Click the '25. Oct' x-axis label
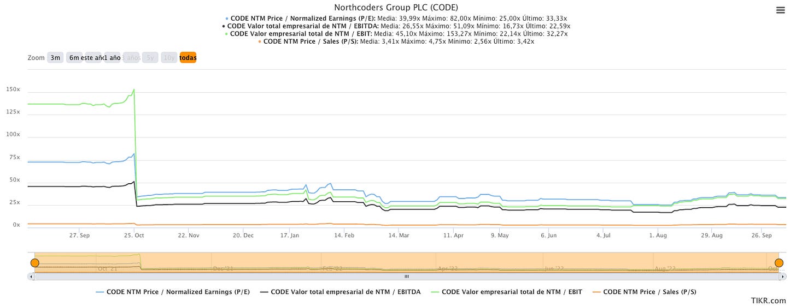Viewport: 796px width, 307px height. [x=134, y=236]
